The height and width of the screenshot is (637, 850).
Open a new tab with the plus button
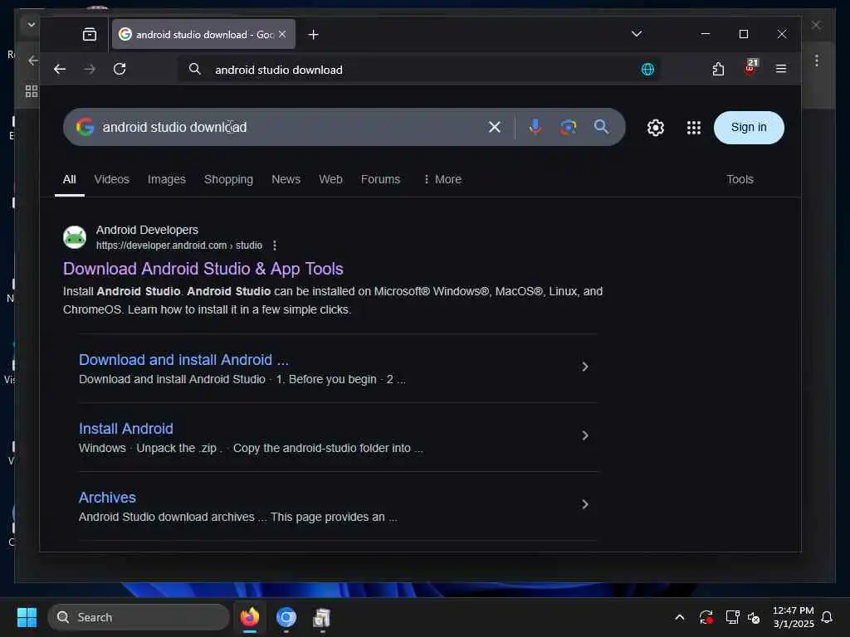tap(313, 35)
